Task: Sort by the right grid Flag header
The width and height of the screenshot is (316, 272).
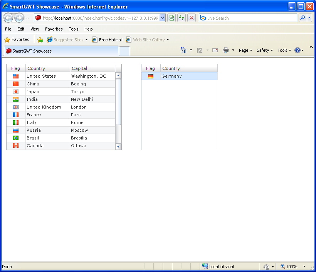Action: [151, 68]
